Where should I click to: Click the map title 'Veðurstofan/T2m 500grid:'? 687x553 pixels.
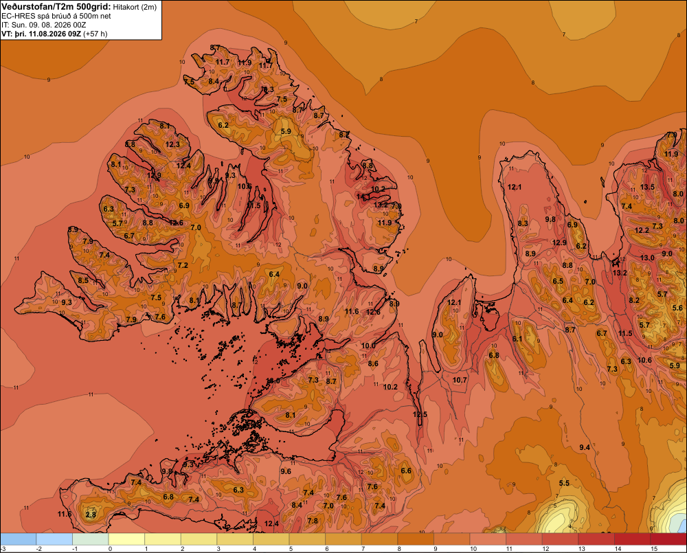pyautogui.click(x=56, y=7)
